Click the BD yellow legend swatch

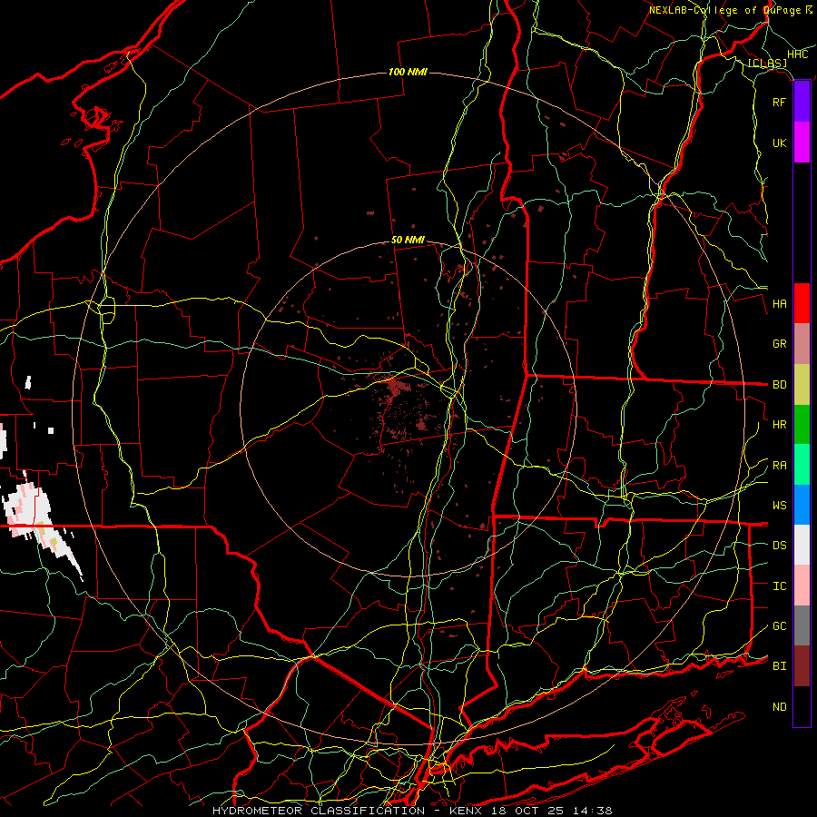pyautogui.click(x=802, y=385)
